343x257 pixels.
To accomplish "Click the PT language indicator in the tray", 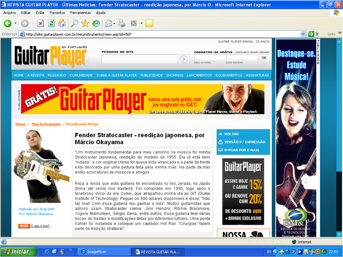I will [x=269, y=252].
